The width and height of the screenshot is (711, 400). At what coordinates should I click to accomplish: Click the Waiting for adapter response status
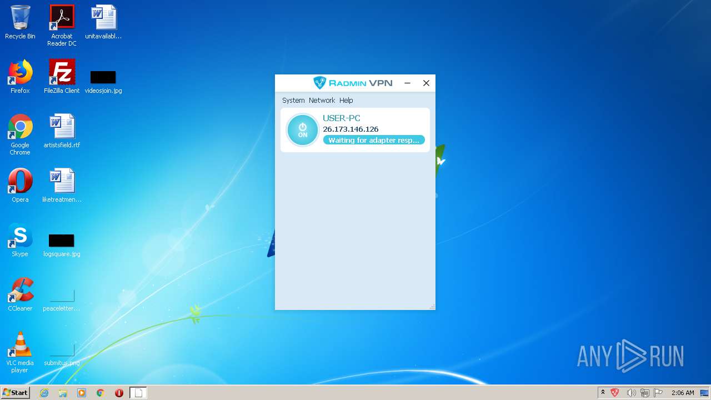(x=374, y=140)
